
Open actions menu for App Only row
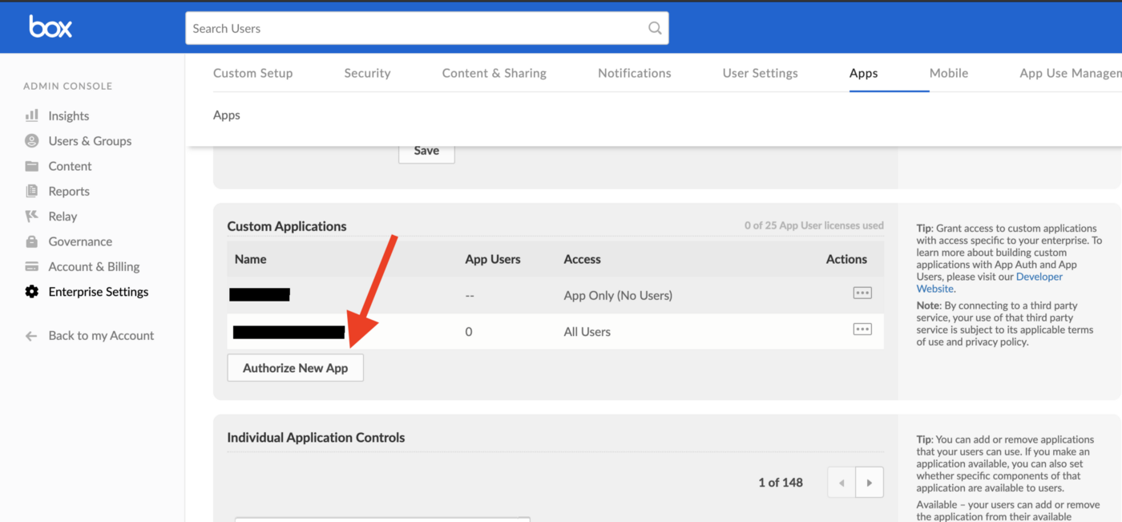pyautogui.click(x=862, y=293)
